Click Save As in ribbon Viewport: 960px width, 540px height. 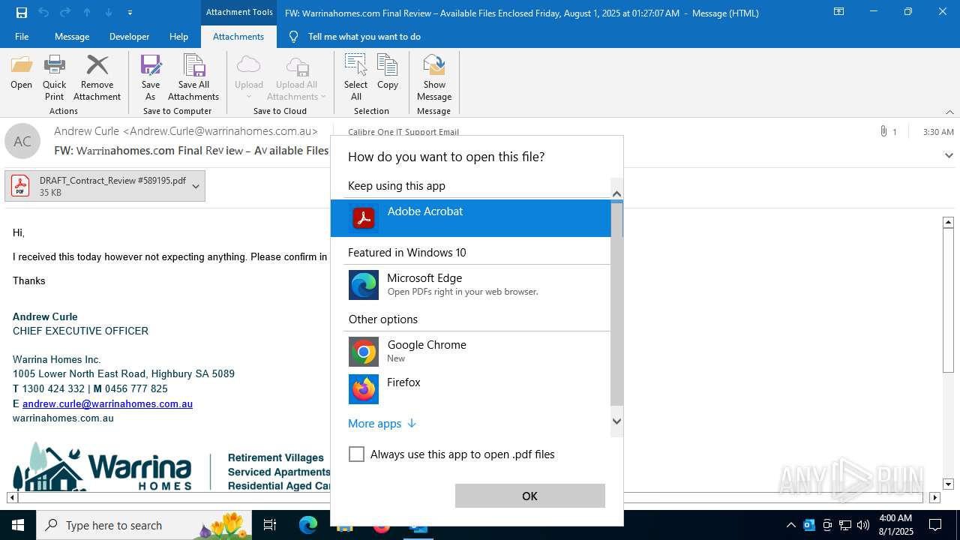tap(151, 78)
